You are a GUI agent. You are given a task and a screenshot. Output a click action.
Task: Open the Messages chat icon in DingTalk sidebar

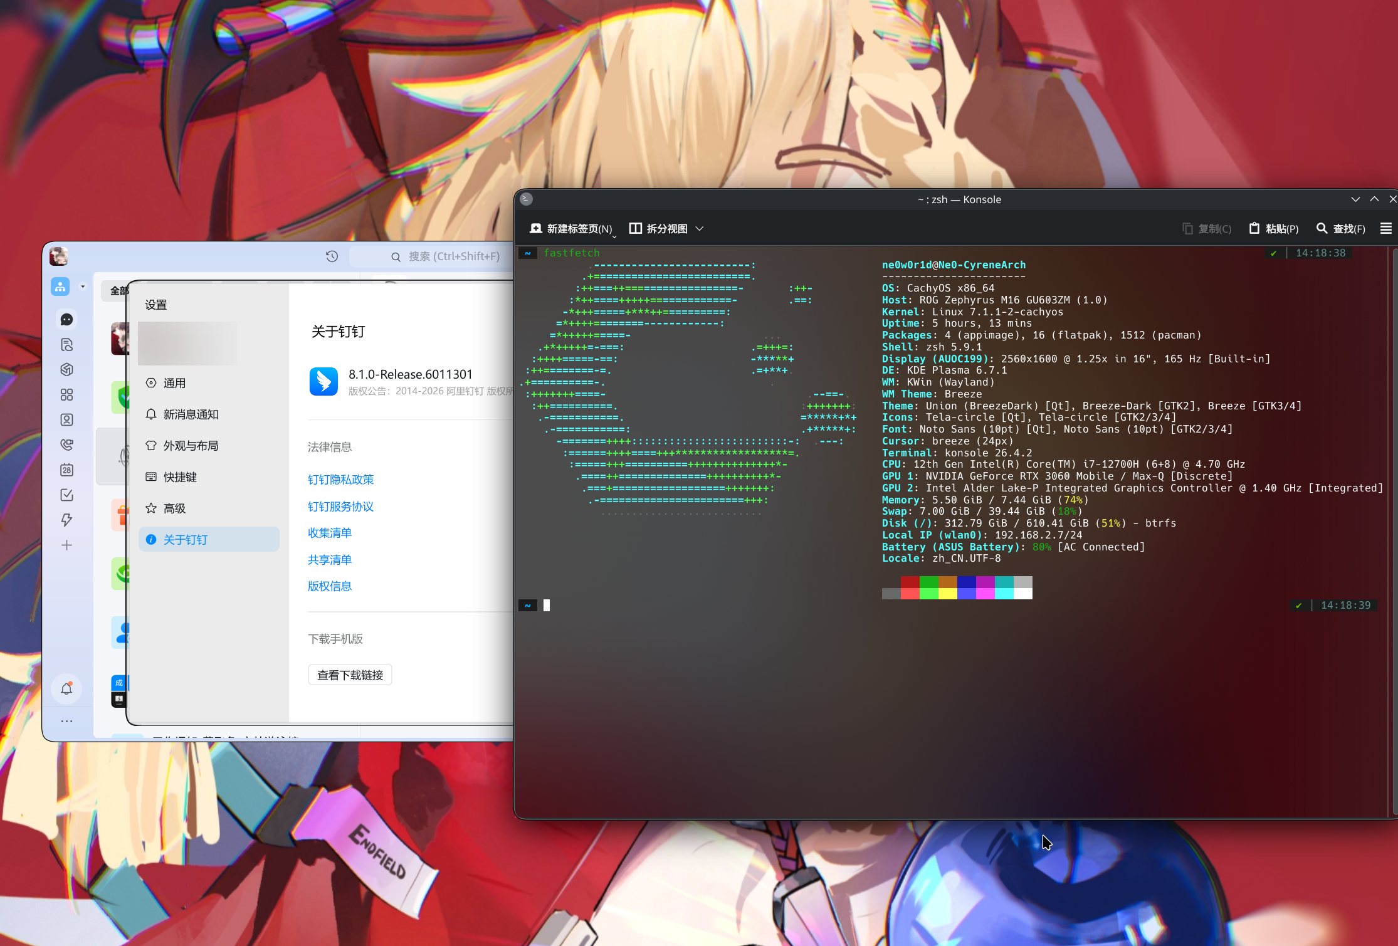(x=66, y=320)
